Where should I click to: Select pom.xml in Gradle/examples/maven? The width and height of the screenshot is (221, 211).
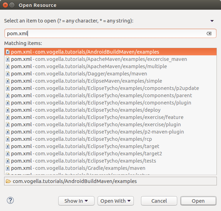click(110, 168)
